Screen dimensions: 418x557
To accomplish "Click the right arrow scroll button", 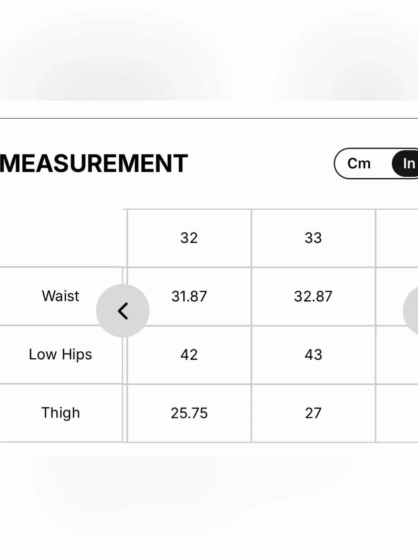I will pyautogui.click(x=411, y=310).
